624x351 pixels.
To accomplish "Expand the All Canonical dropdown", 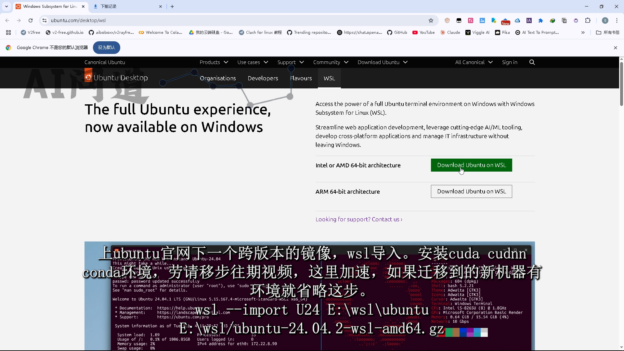I will [474, 62].
